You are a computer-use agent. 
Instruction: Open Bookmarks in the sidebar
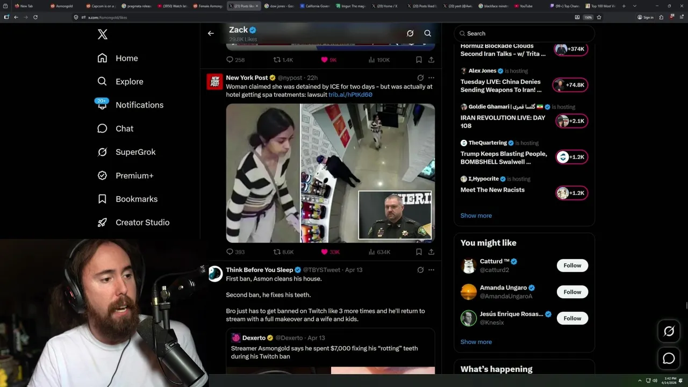point(127,199)
